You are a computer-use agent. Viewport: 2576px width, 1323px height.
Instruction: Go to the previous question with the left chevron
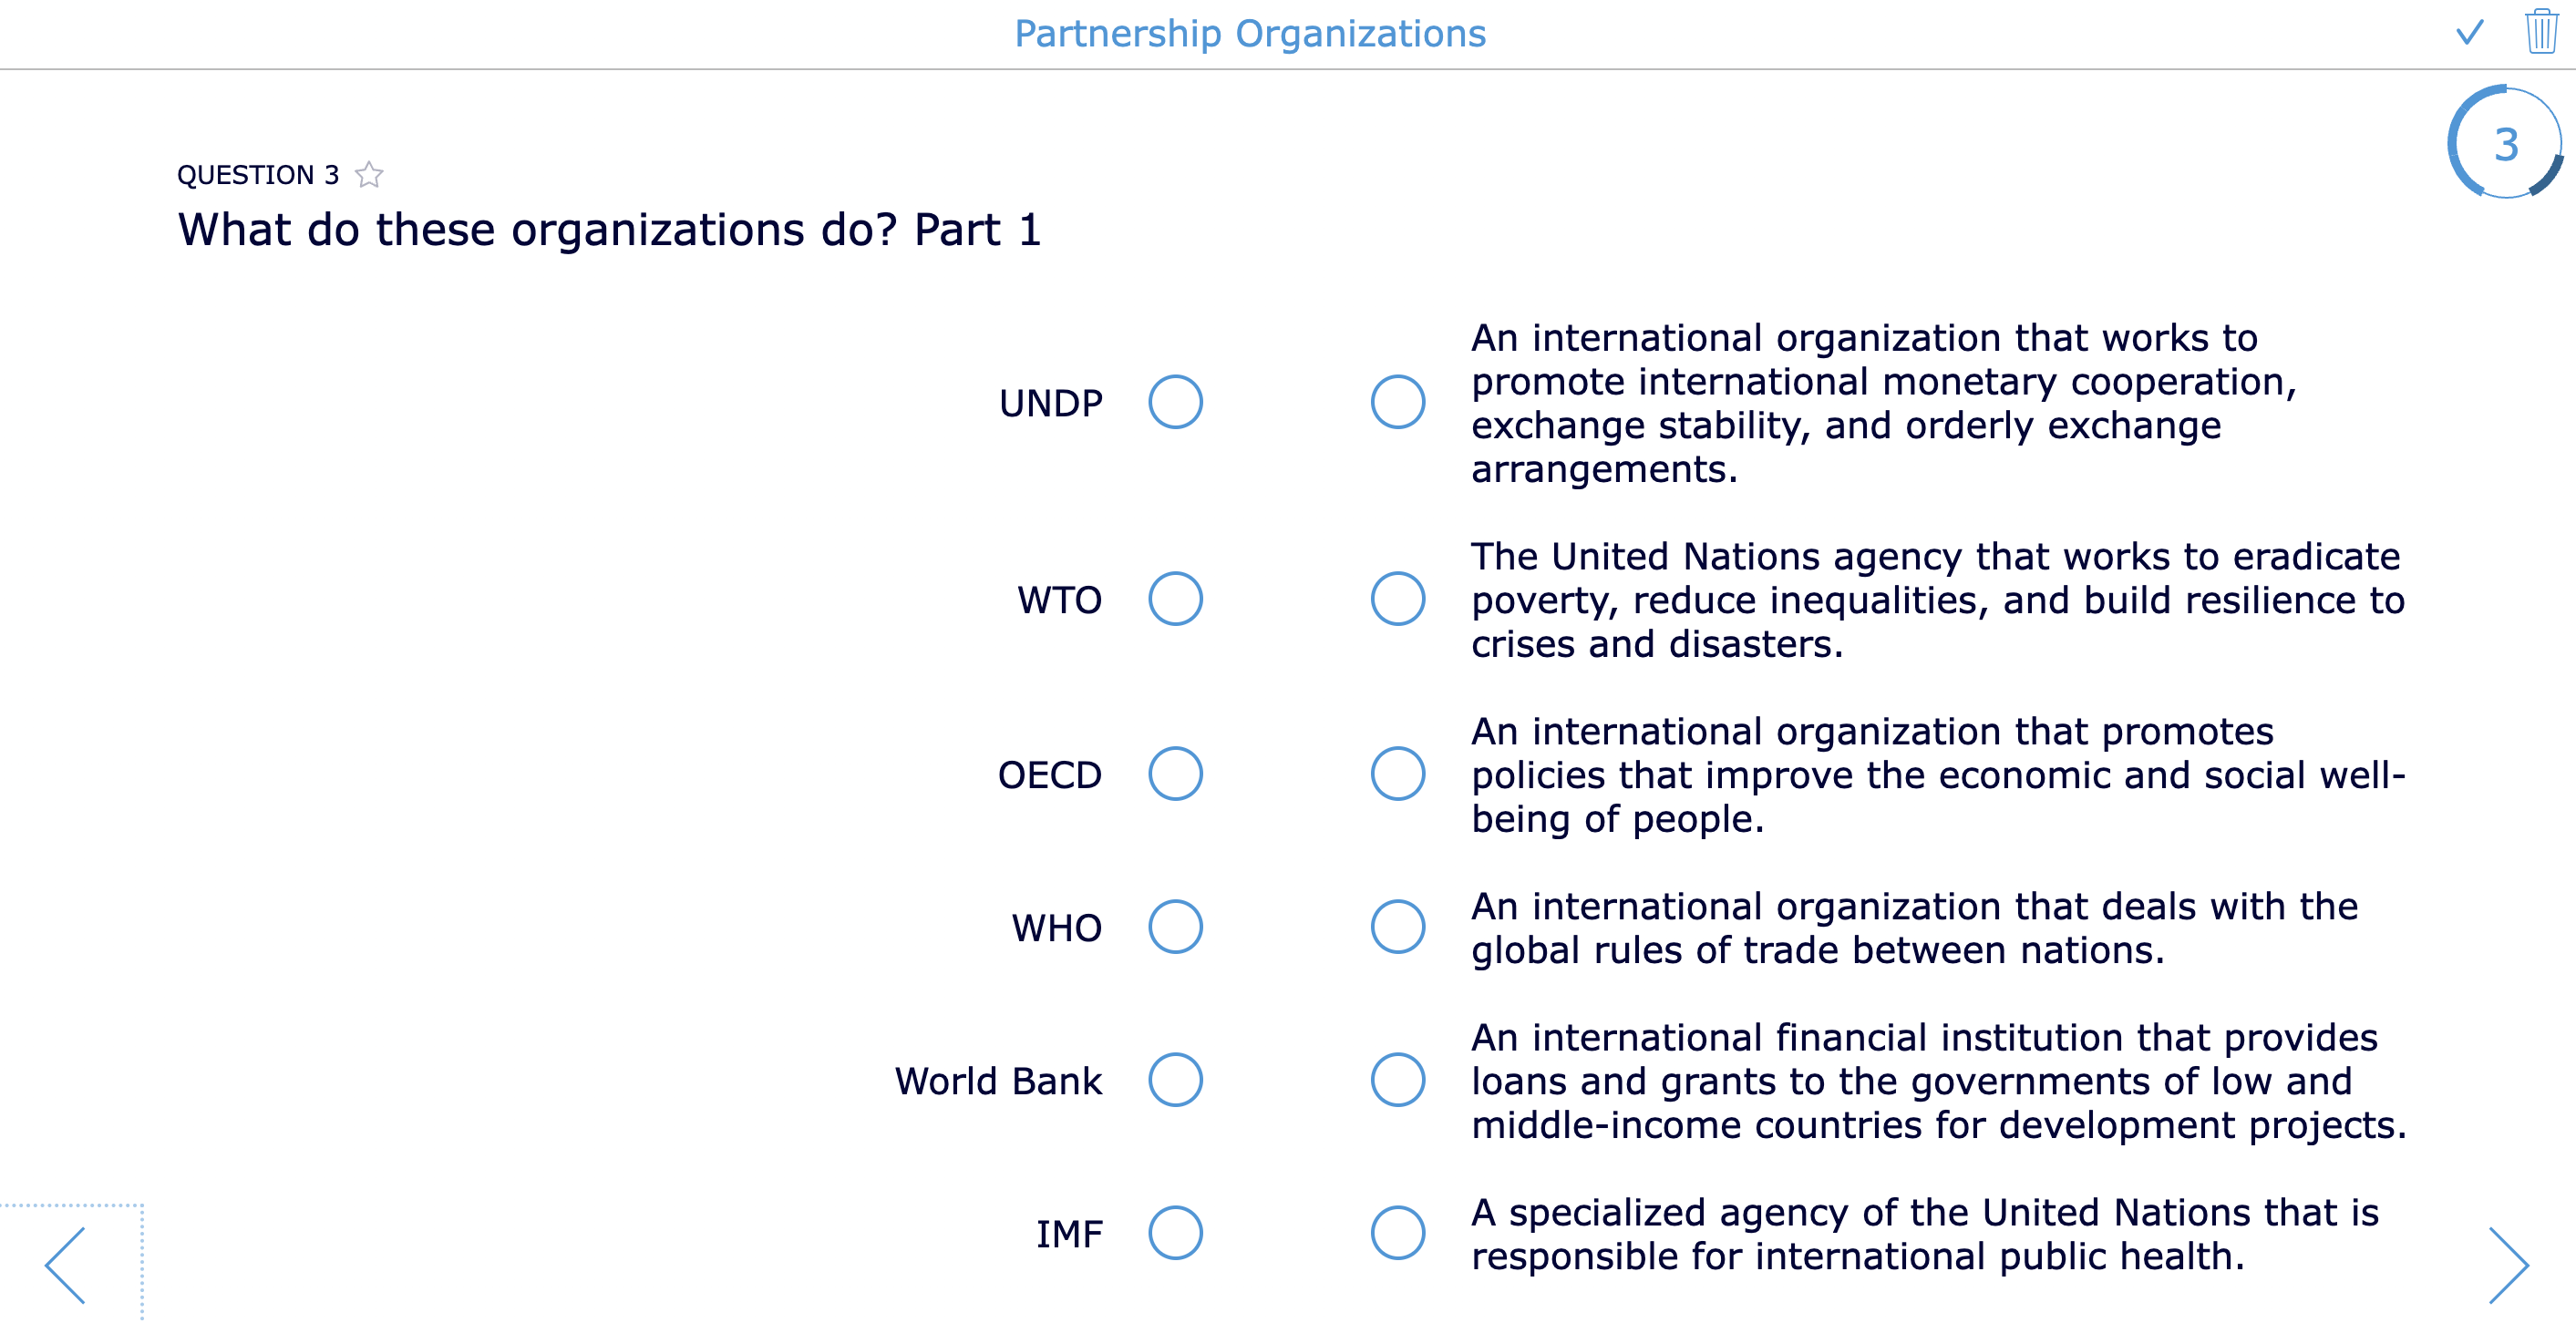tap(62, 1263)
